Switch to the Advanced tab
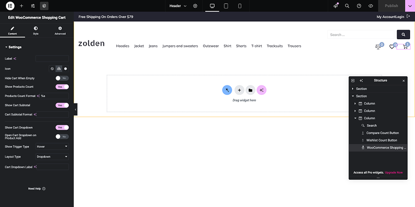 tap(60, 31)
